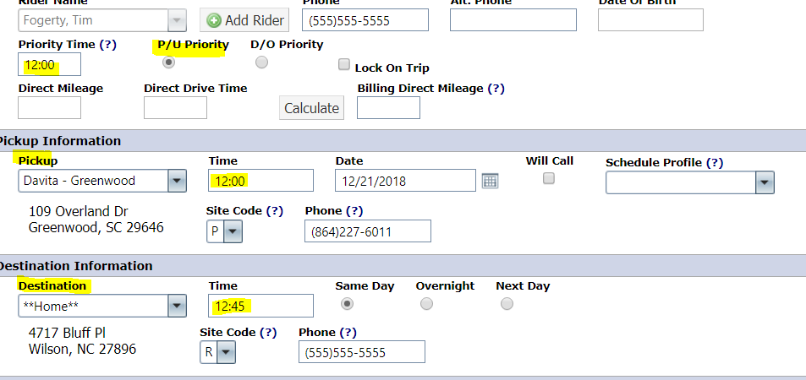This screenshot has width=806, height=380.
Task: Select the Overnight radio option
Action: pos(426,303)
